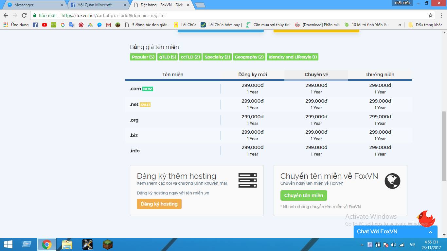Open the Google bookmark icon

tap(63, 25)
